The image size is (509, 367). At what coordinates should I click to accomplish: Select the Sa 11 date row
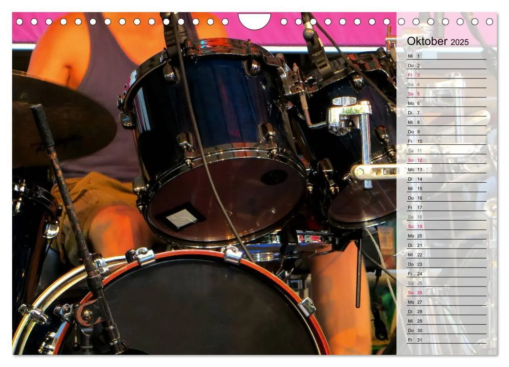pyautogui.click(x=446, y=150)
